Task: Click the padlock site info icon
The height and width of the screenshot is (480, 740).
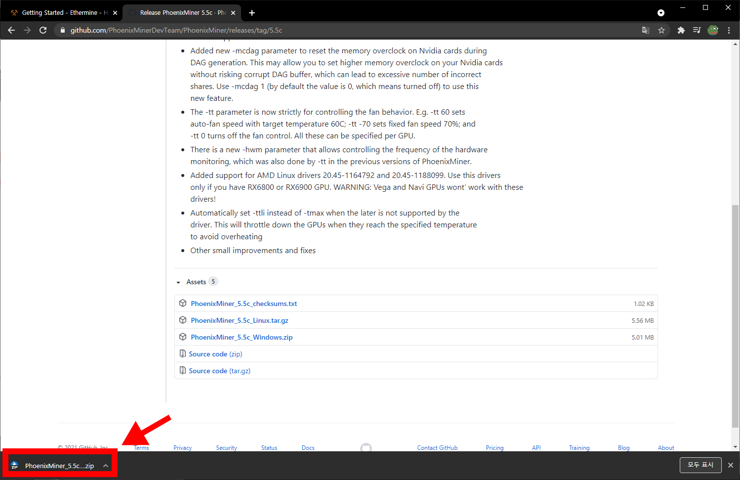Action: coord(63,30)
